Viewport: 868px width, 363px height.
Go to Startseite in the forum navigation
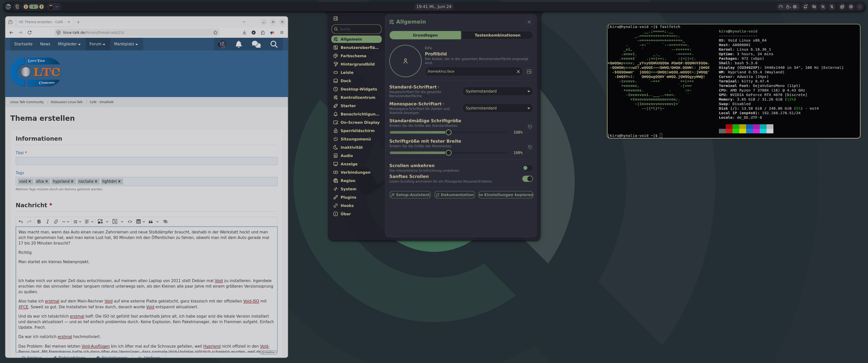tap(23, 44)
